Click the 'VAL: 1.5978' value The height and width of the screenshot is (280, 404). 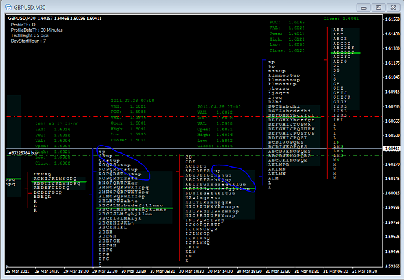pos(215,123)
